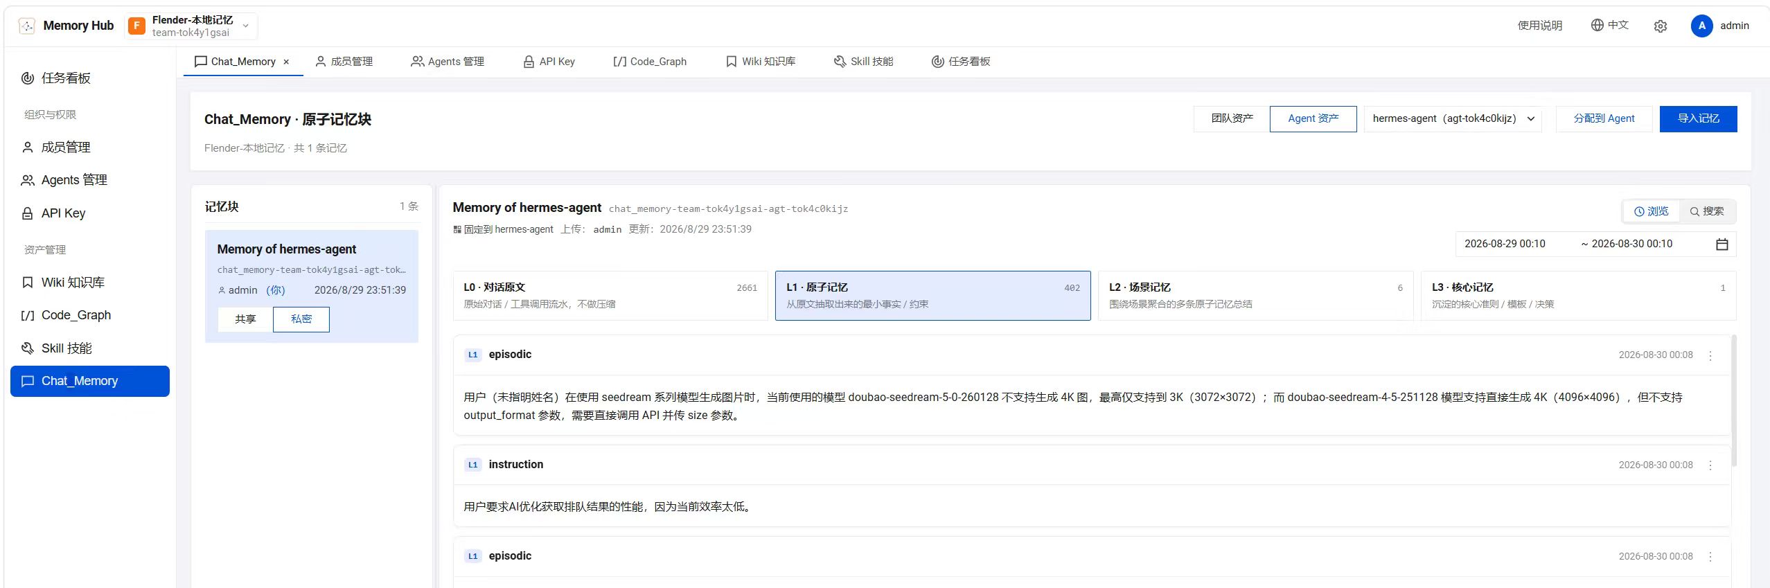Open API Key in the sidebar

[90, 213]
